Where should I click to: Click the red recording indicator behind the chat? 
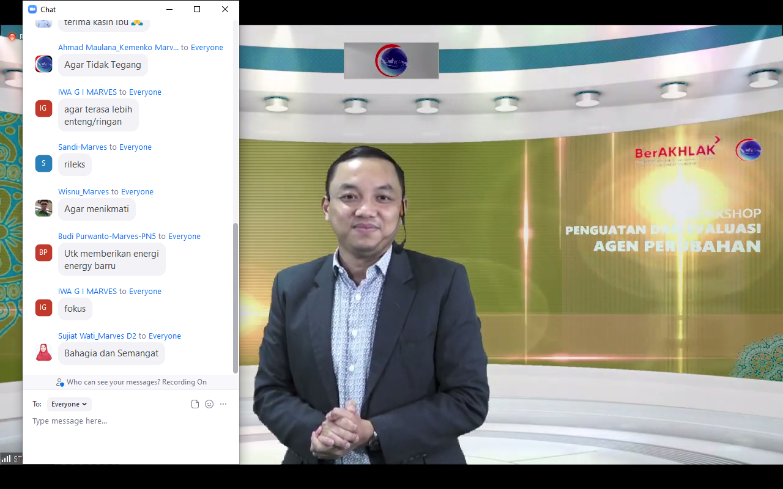click(x=12, y=37)
